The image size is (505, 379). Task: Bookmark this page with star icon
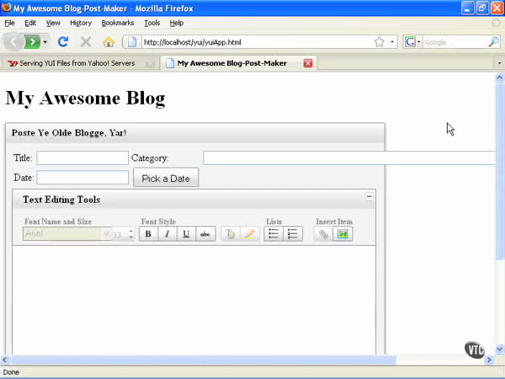tap(380, 41)
